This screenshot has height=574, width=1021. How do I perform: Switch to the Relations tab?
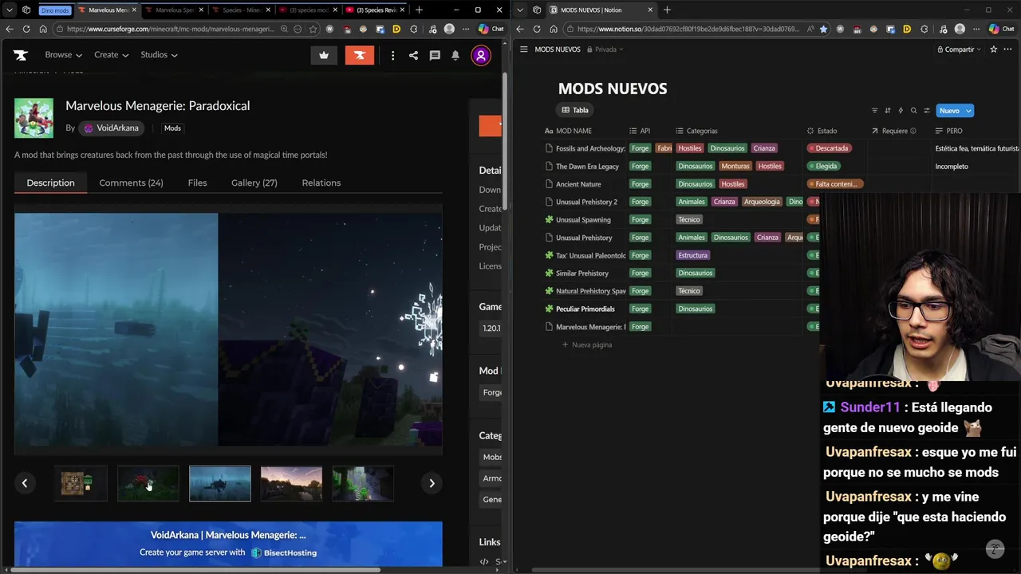pyautogui.click(x=321, y=183)
